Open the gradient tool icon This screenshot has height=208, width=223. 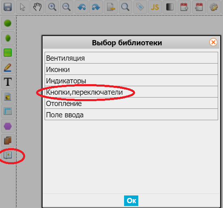(169, 7)
